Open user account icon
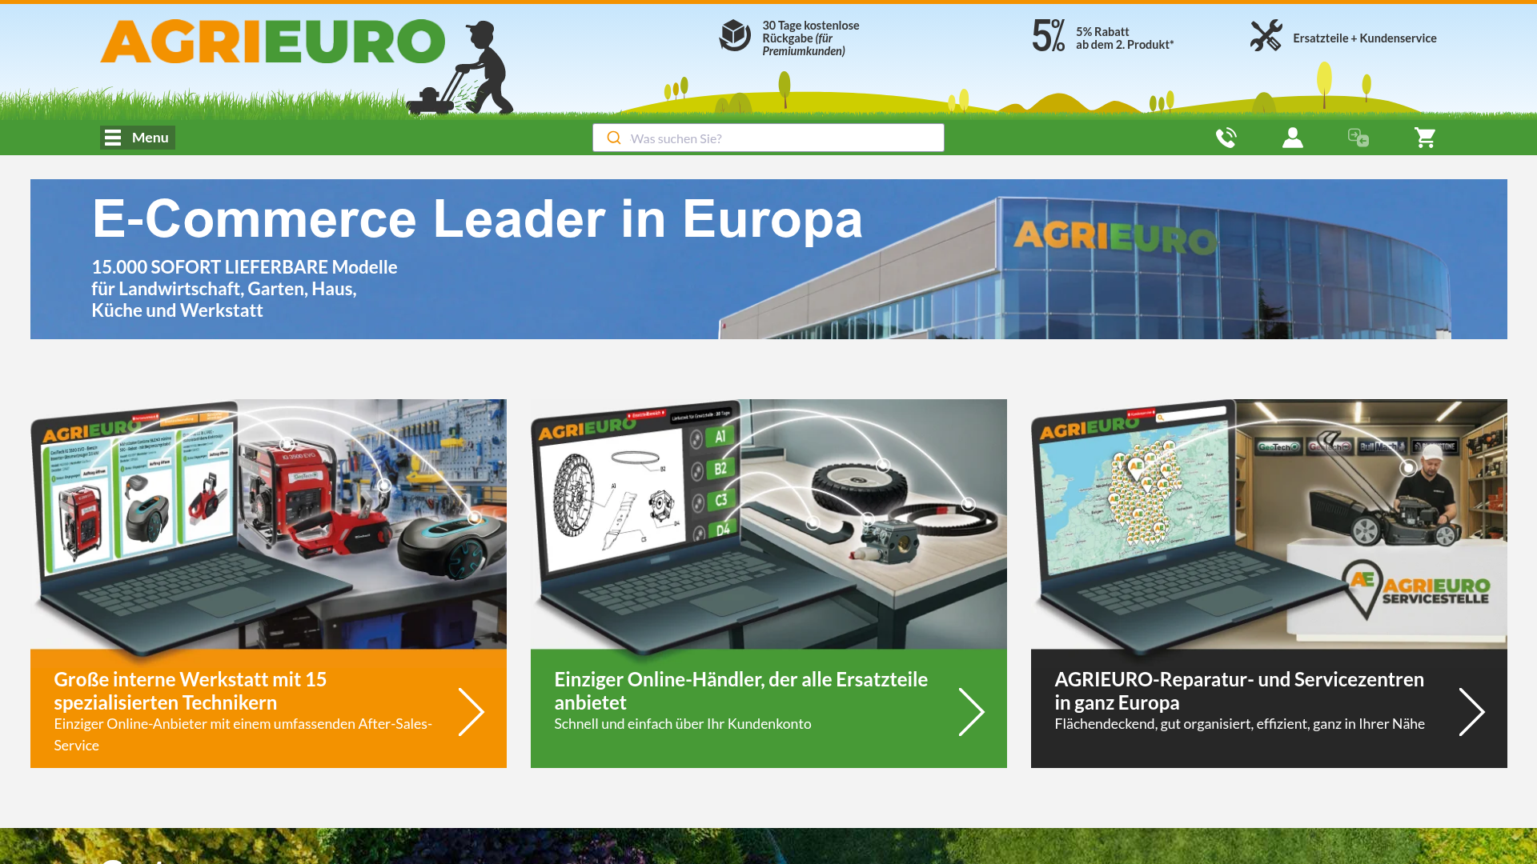1537x864 pixels. [1292, 138]
